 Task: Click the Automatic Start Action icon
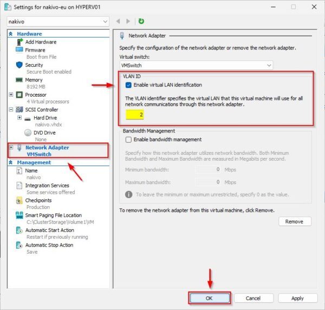(19, 230)
